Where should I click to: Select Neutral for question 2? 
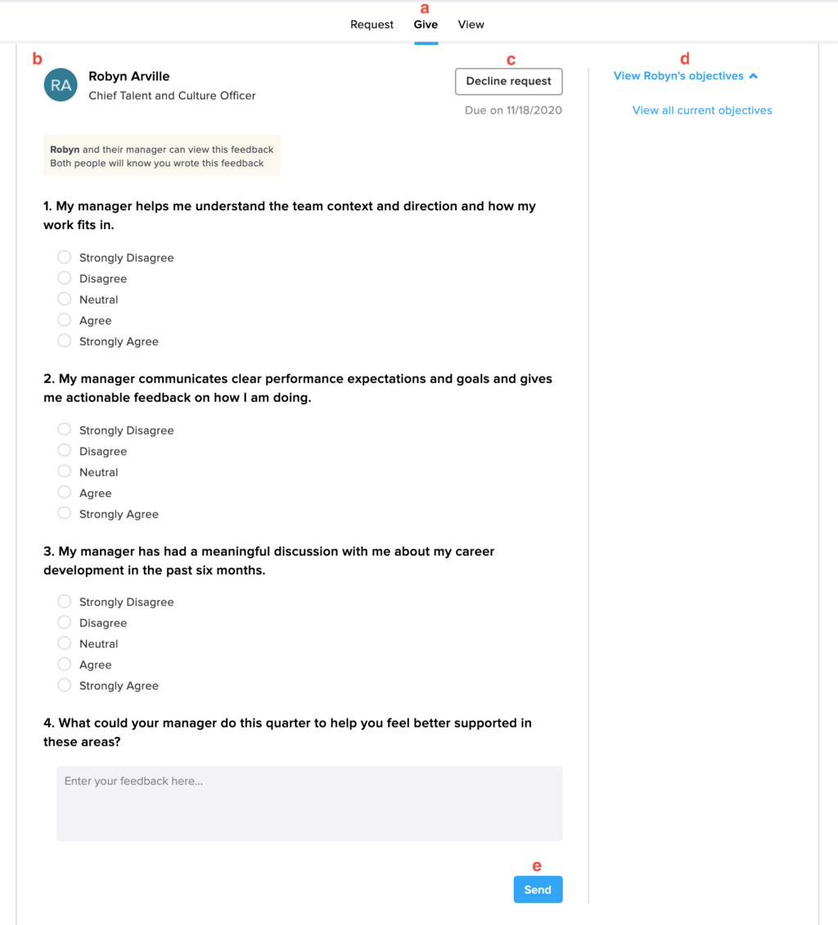pos(65,472)
